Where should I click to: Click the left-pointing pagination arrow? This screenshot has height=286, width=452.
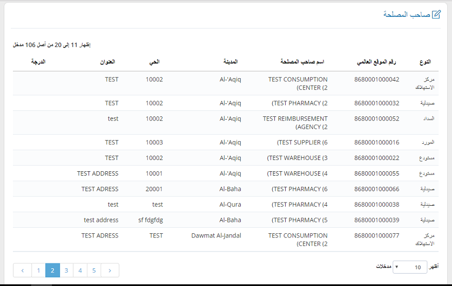(x=22, y=270)
